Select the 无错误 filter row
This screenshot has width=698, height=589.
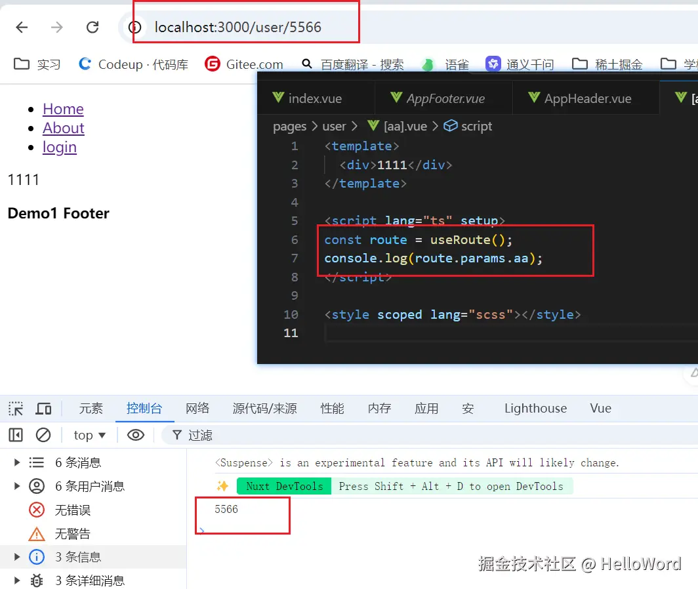pos(93,510)
